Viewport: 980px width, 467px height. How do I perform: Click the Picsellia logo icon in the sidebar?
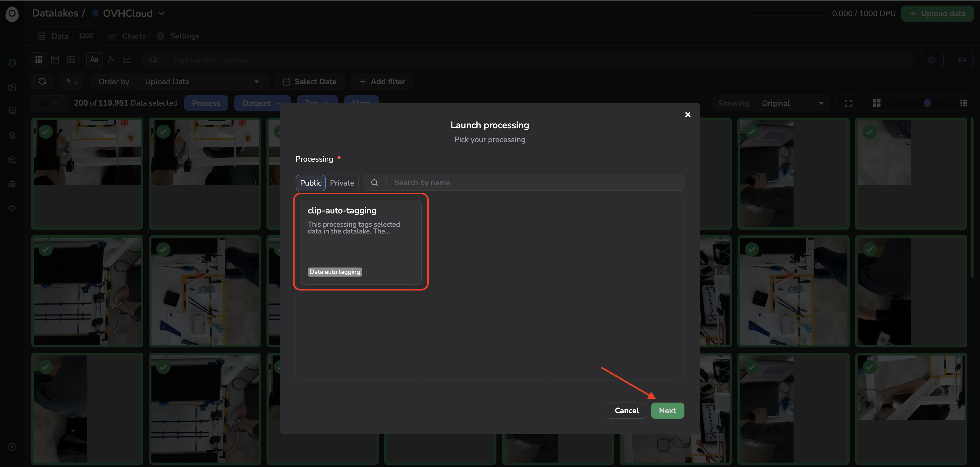12,14
